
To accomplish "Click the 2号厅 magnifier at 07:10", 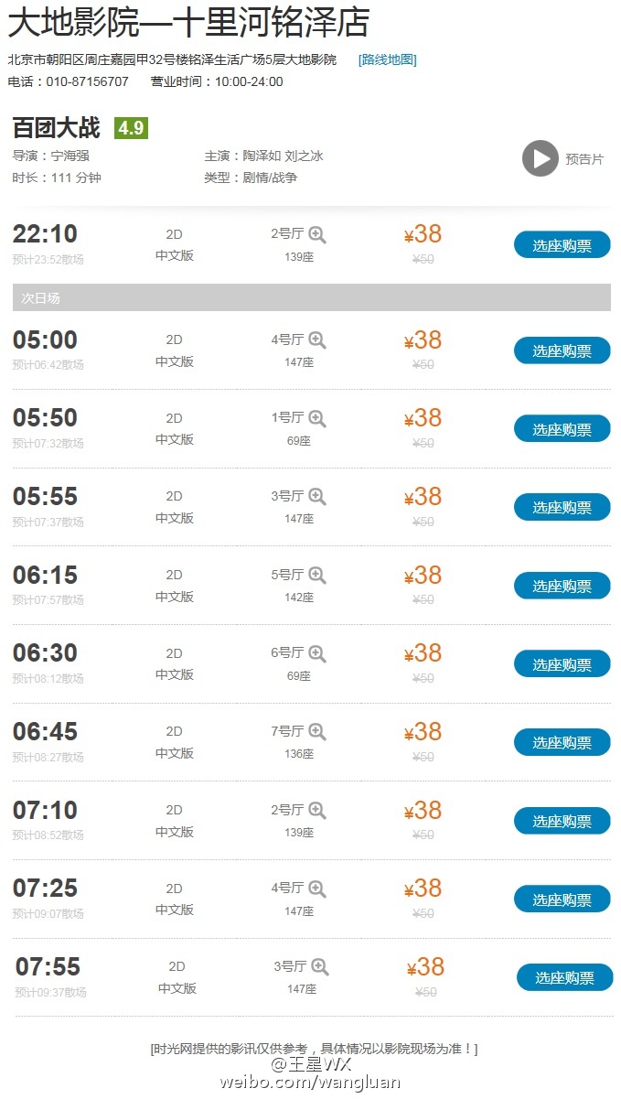I will [316, 811].
